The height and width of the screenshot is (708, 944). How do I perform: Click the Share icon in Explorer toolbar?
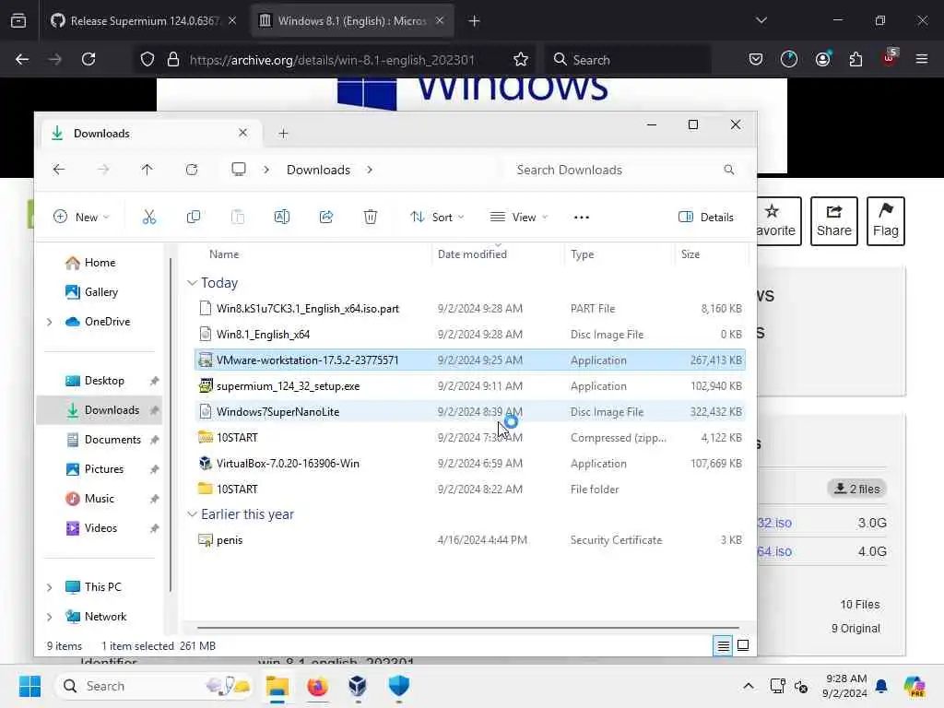[x=326, y=217]
